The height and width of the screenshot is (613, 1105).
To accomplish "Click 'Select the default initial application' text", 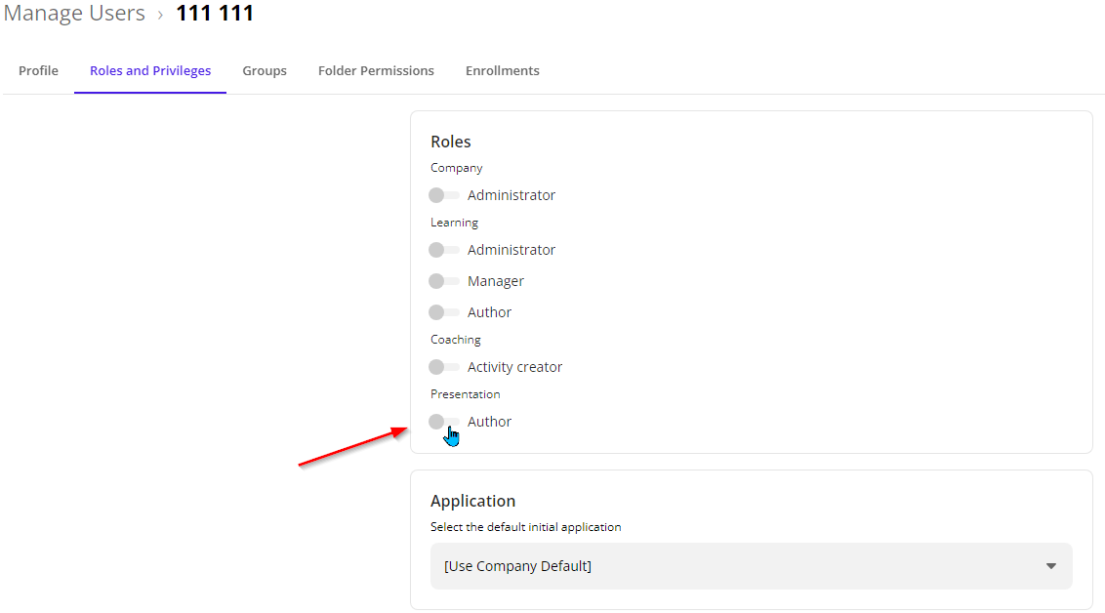I will click(x=526, y=527).
